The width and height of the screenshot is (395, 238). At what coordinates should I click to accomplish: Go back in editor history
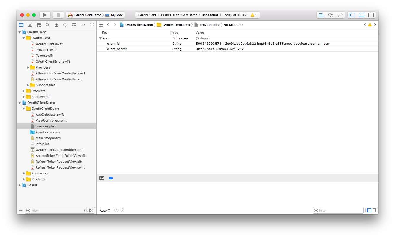click(x=108, y=25)
